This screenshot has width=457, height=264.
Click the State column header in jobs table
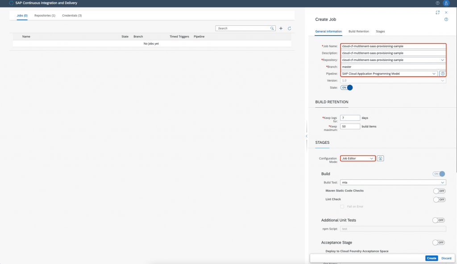125,37
